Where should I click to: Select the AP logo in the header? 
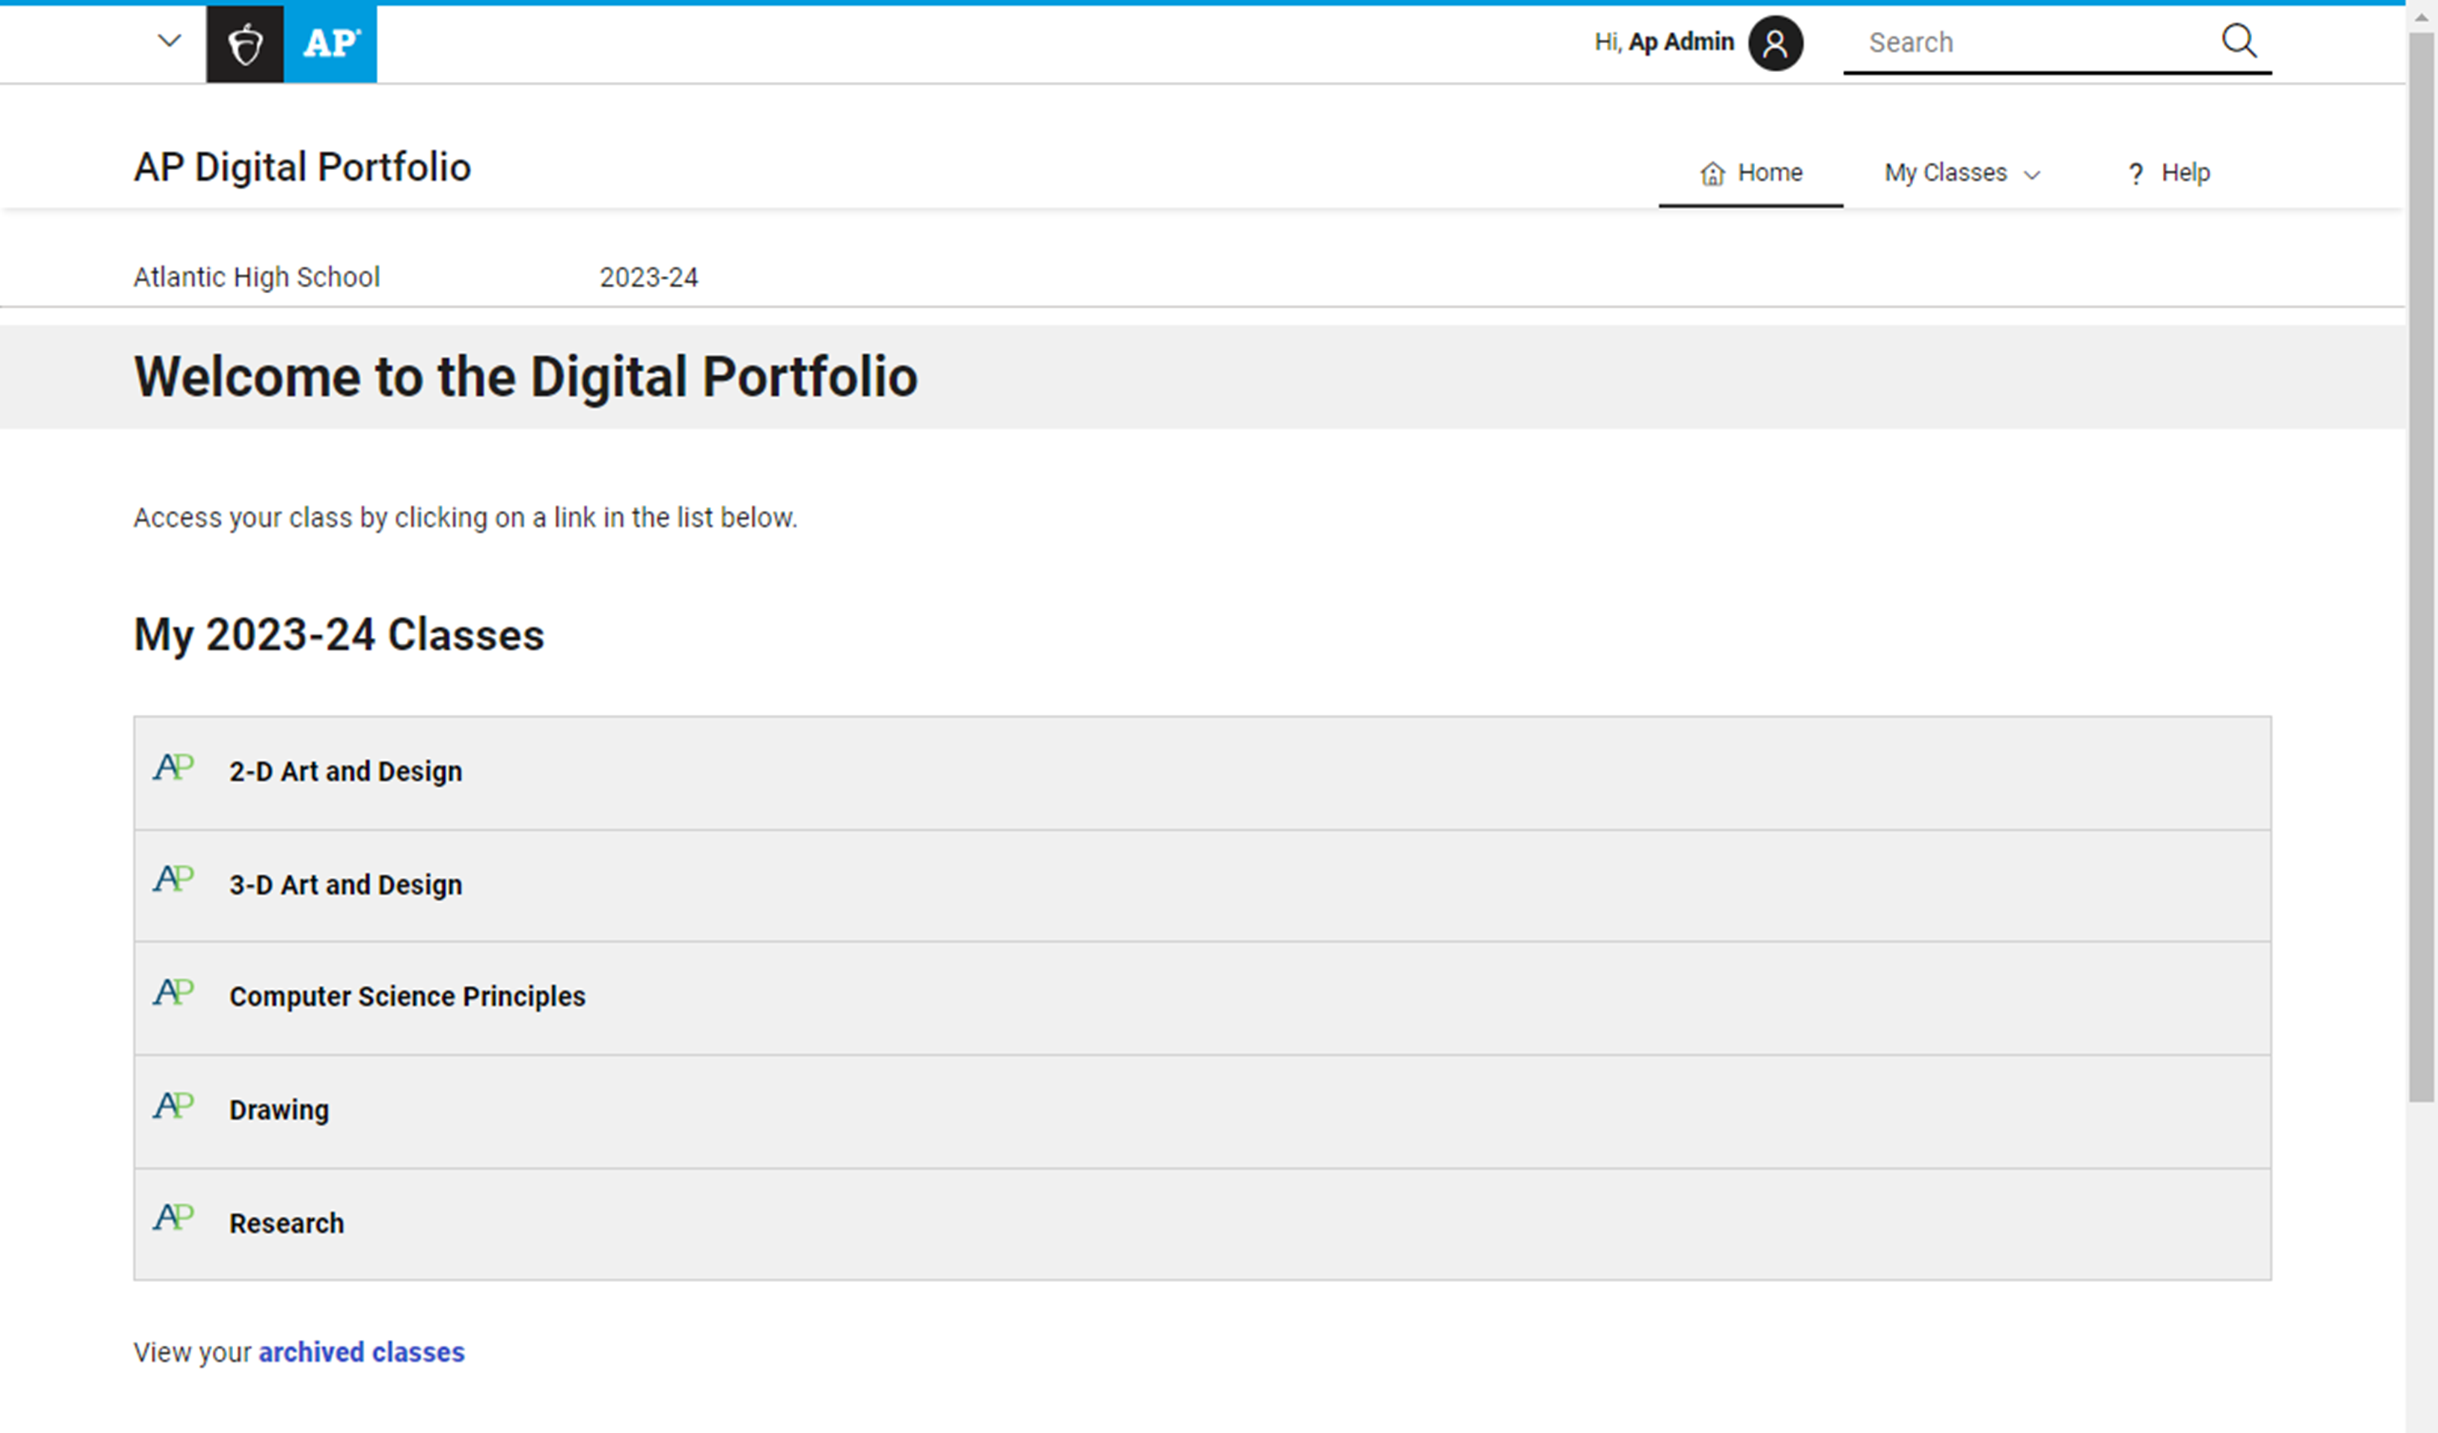point(329,43)
